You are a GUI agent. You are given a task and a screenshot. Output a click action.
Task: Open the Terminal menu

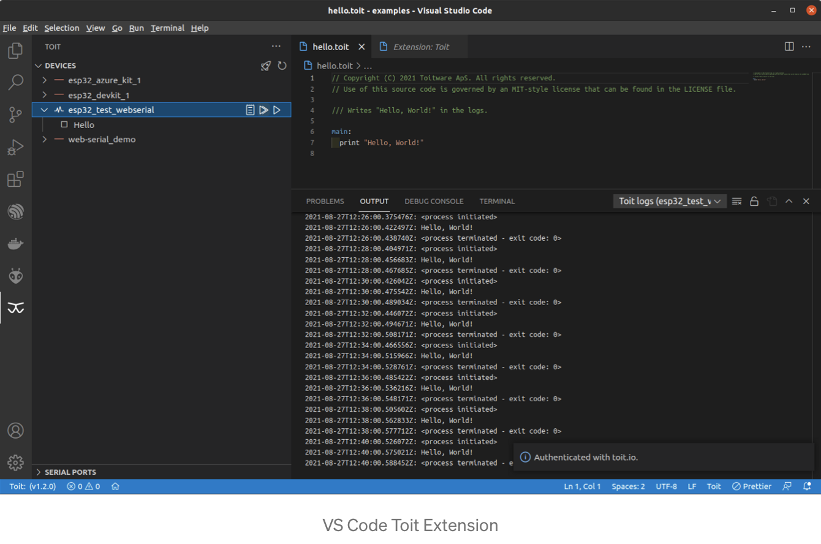(167, 28)
